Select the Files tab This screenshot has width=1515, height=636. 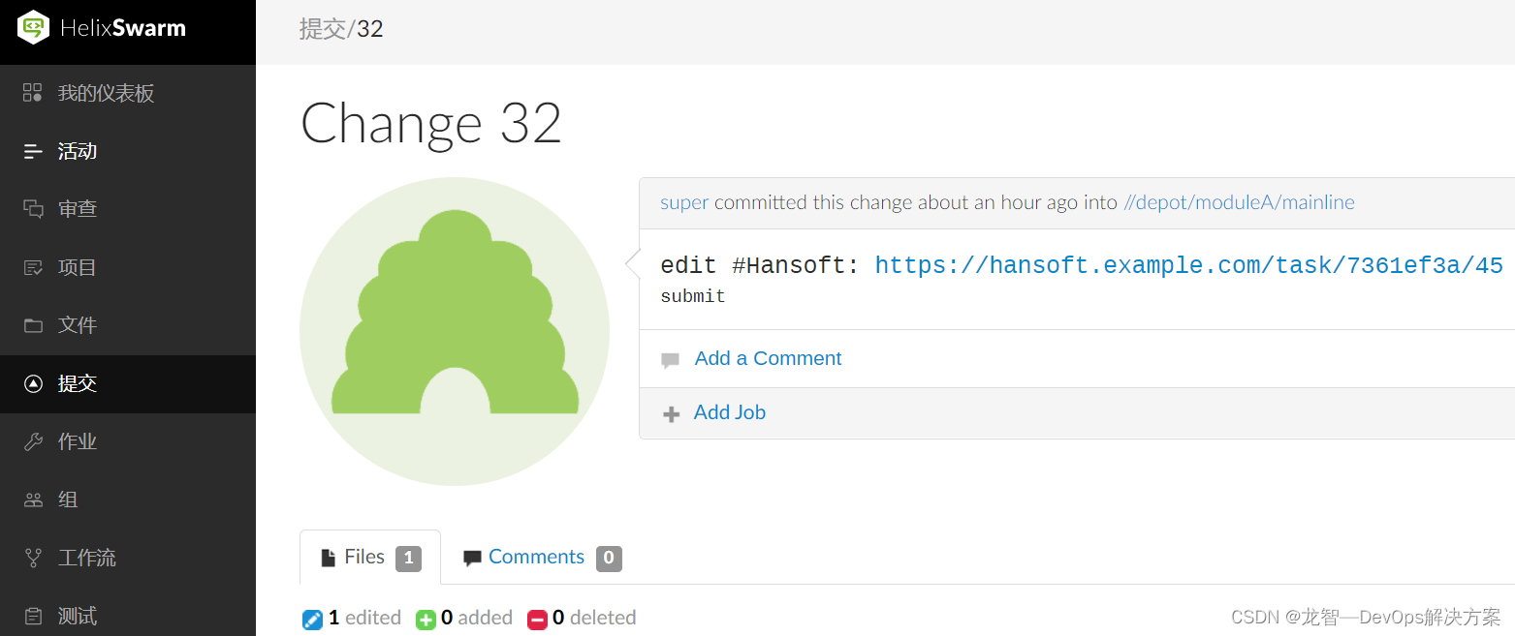point(370,557)
